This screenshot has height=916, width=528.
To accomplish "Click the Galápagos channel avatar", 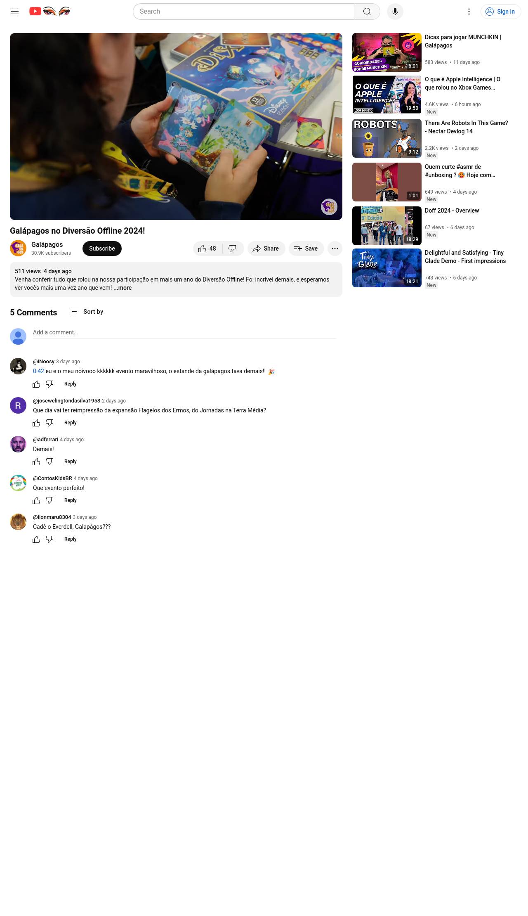I will pos(18,249).
